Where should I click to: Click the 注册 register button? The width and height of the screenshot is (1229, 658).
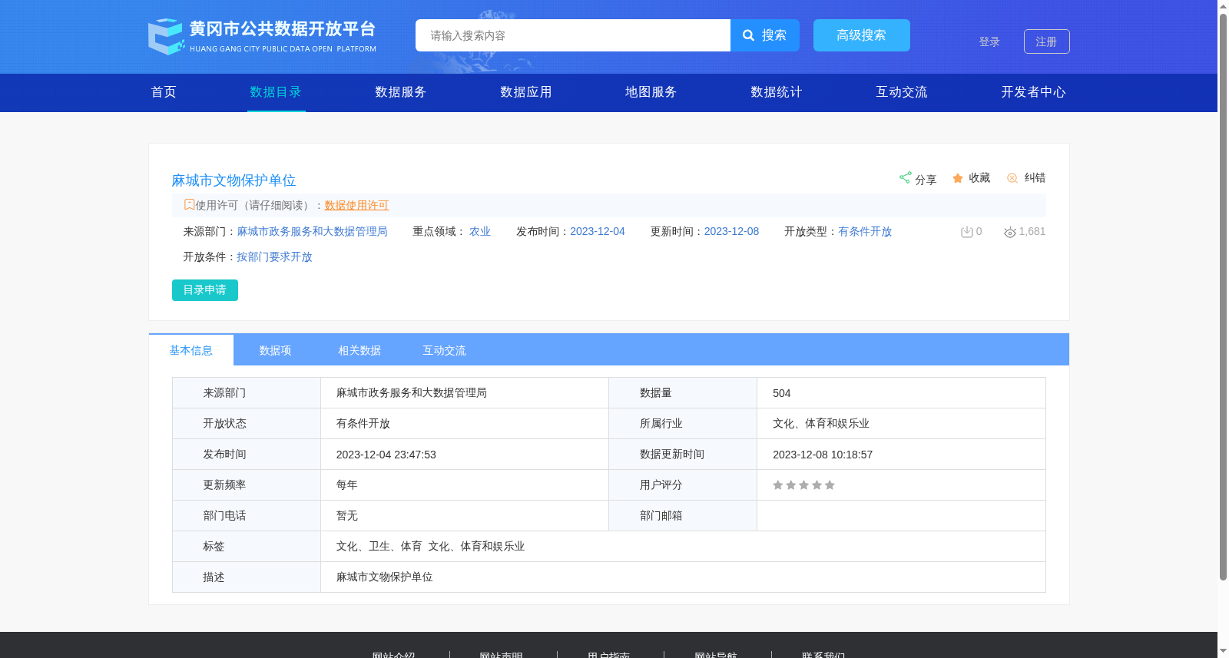point(1047,41)
